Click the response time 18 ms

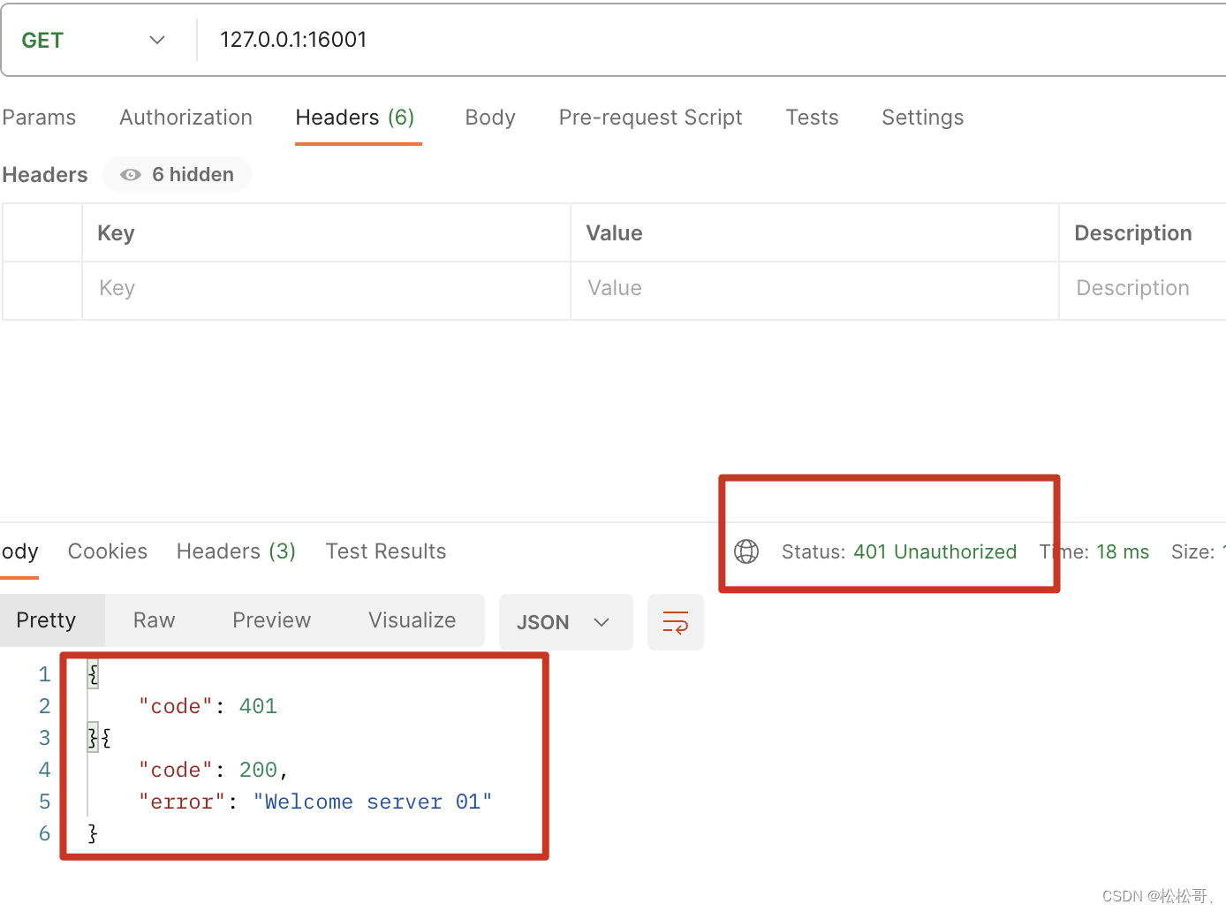point(1123,551)
